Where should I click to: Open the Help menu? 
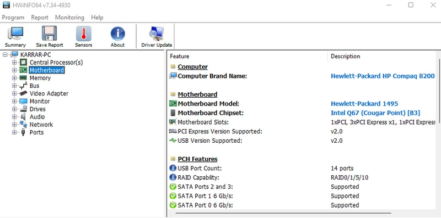coord(97,18)
